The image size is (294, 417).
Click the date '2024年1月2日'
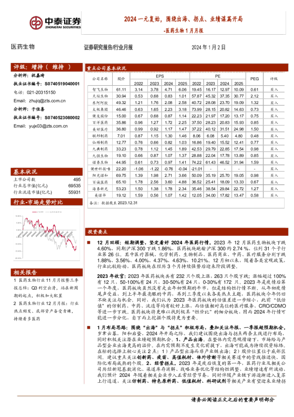(209, 48)
